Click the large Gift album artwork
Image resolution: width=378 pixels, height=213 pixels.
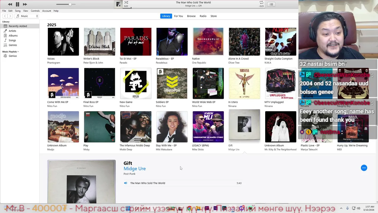tap(82, 182)
